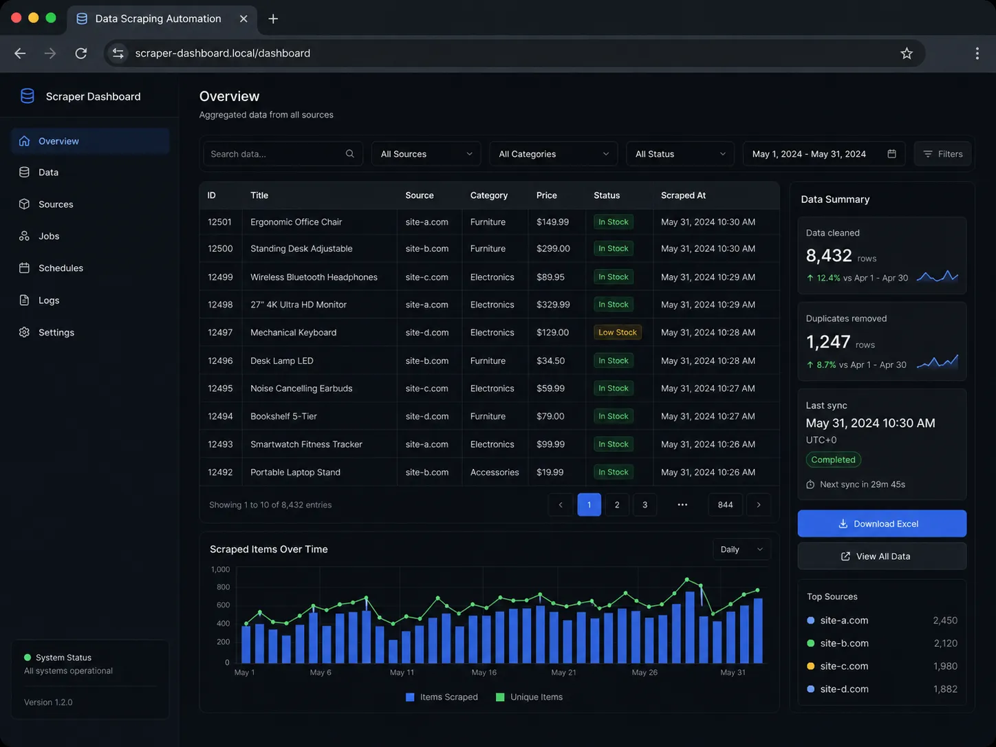The width and height of the screenshot is (996, 747).
Task: Click the Overview home icon in sidebar
Action: click(24, 141)
